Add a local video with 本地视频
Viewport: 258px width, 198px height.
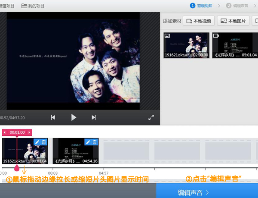click(x=199, y=21)
